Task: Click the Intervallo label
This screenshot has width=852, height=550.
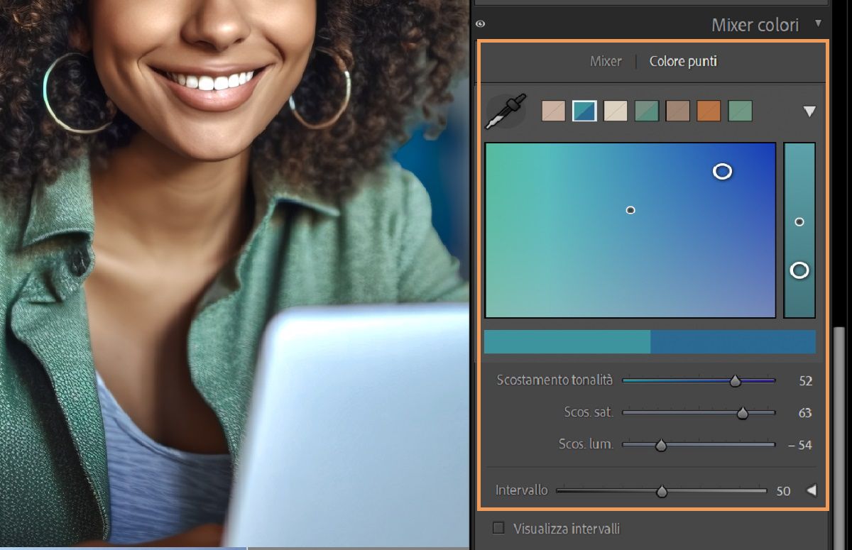Action: [522, 490]
